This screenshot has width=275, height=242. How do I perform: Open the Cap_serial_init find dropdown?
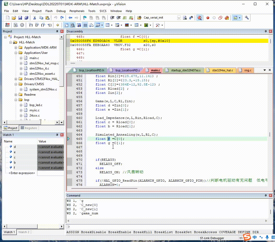click(x=179, y=18)
